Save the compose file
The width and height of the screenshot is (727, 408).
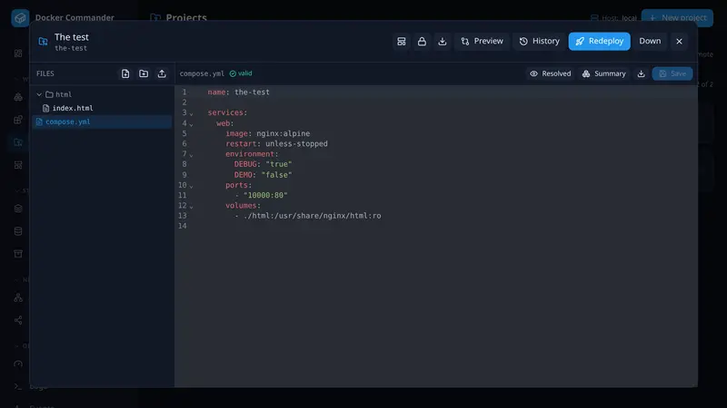click(x=672, y=73)
